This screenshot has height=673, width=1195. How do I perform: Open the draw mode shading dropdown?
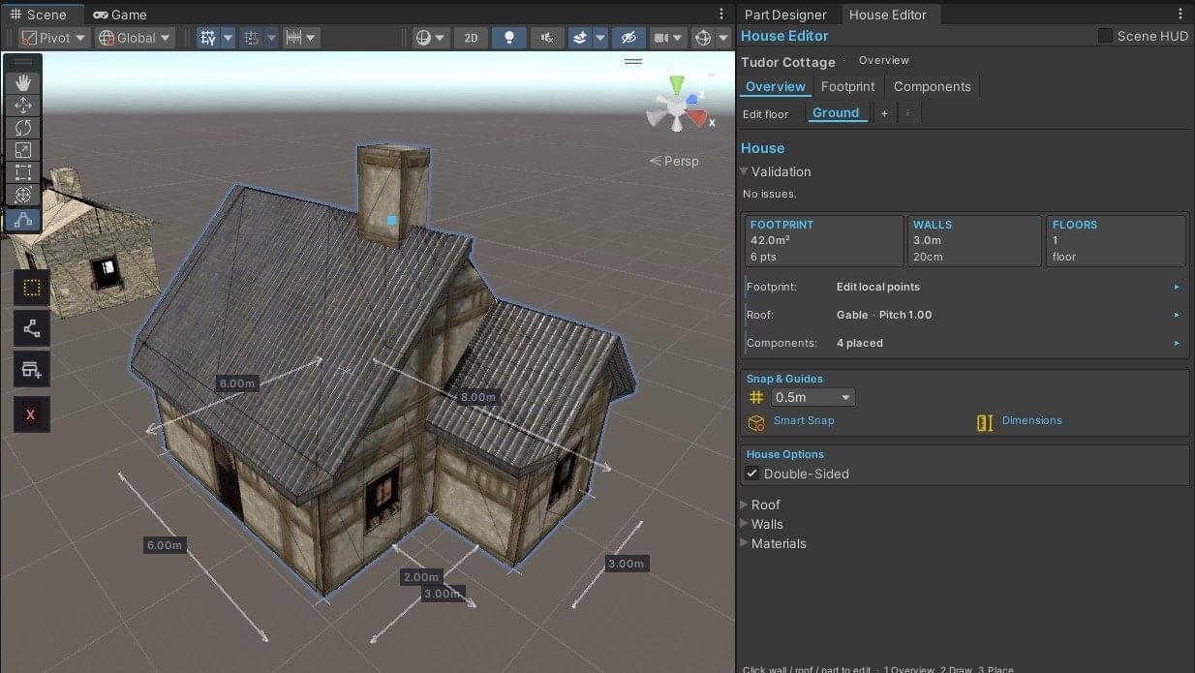[431, 38]
